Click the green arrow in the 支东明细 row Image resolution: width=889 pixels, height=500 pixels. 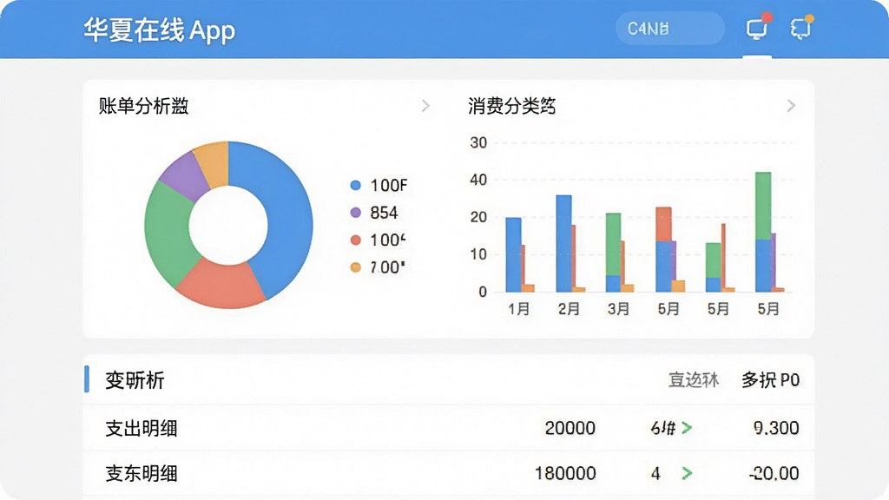687,473
